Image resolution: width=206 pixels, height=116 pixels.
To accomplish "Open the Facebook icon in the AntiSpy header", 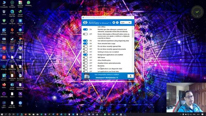I will tap(117, 23).
